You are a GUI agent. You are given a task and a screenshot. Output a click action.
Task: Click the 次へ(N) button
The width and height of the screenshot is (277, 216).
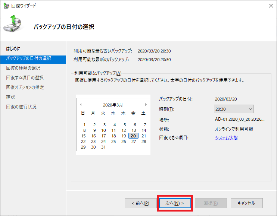pyautogui.click(x=175, y=203)
